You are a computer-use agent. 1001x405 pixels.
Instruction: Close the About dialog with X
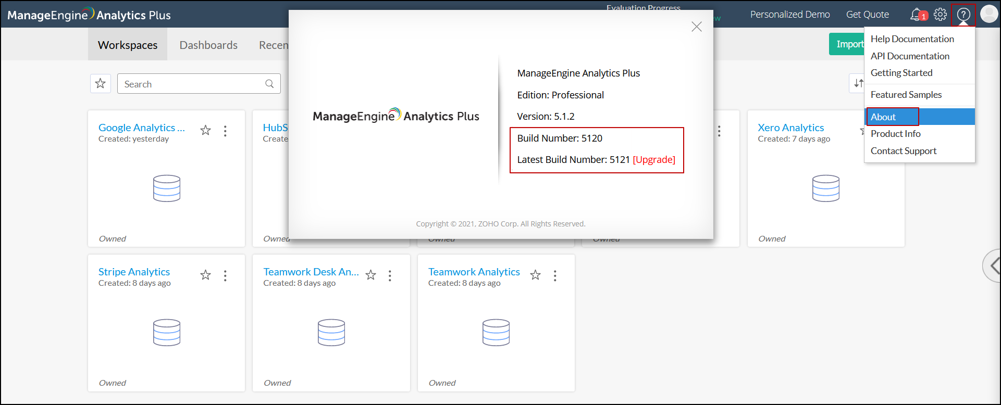[697, 27]
